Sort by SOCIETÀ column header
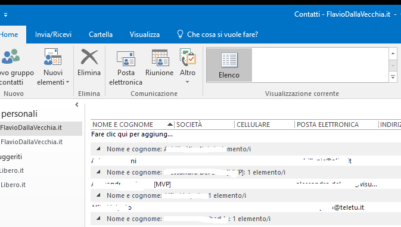This screenshot has width=401, height=227. click(204, 125)
